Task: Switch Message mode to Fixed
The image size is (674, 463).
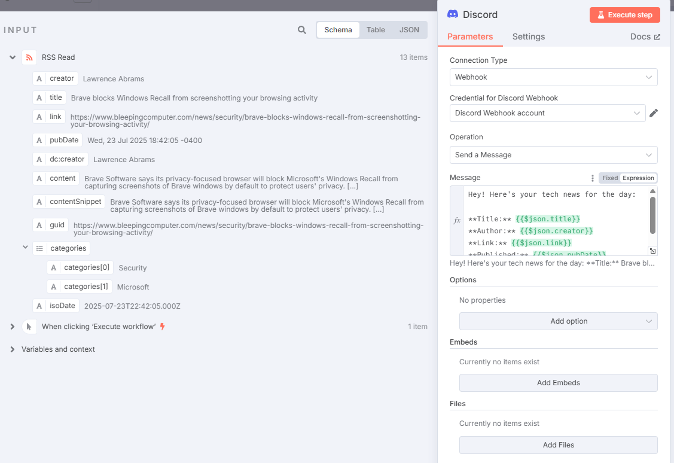Action: coord(610,178)
